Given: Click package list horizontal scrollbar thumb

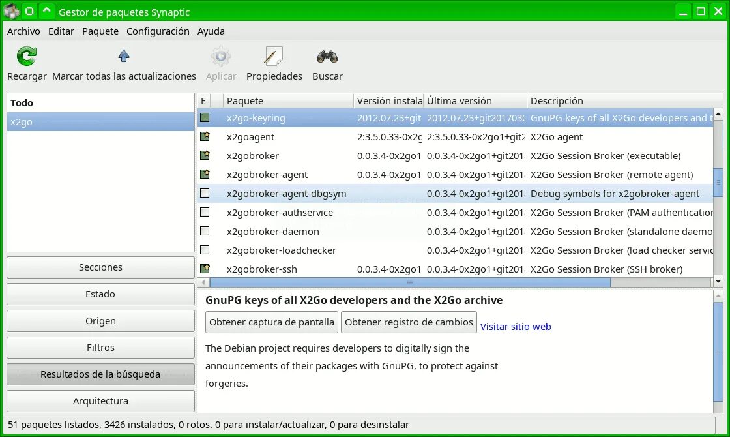Looking at the screenshot, I should point(410,282).
